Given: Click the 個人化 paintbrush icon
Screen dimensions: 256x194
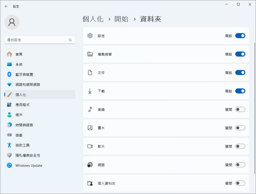Looking at the screenshot, I should click(9, 95).
